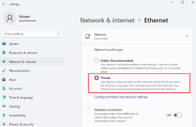Open System settings via monitor icon
This screenshot has width=196, height=127.
[4, 44]
